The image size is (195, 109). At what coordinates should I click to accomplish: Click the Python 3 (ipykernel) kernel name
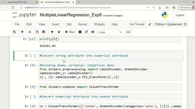coord(168,24)
